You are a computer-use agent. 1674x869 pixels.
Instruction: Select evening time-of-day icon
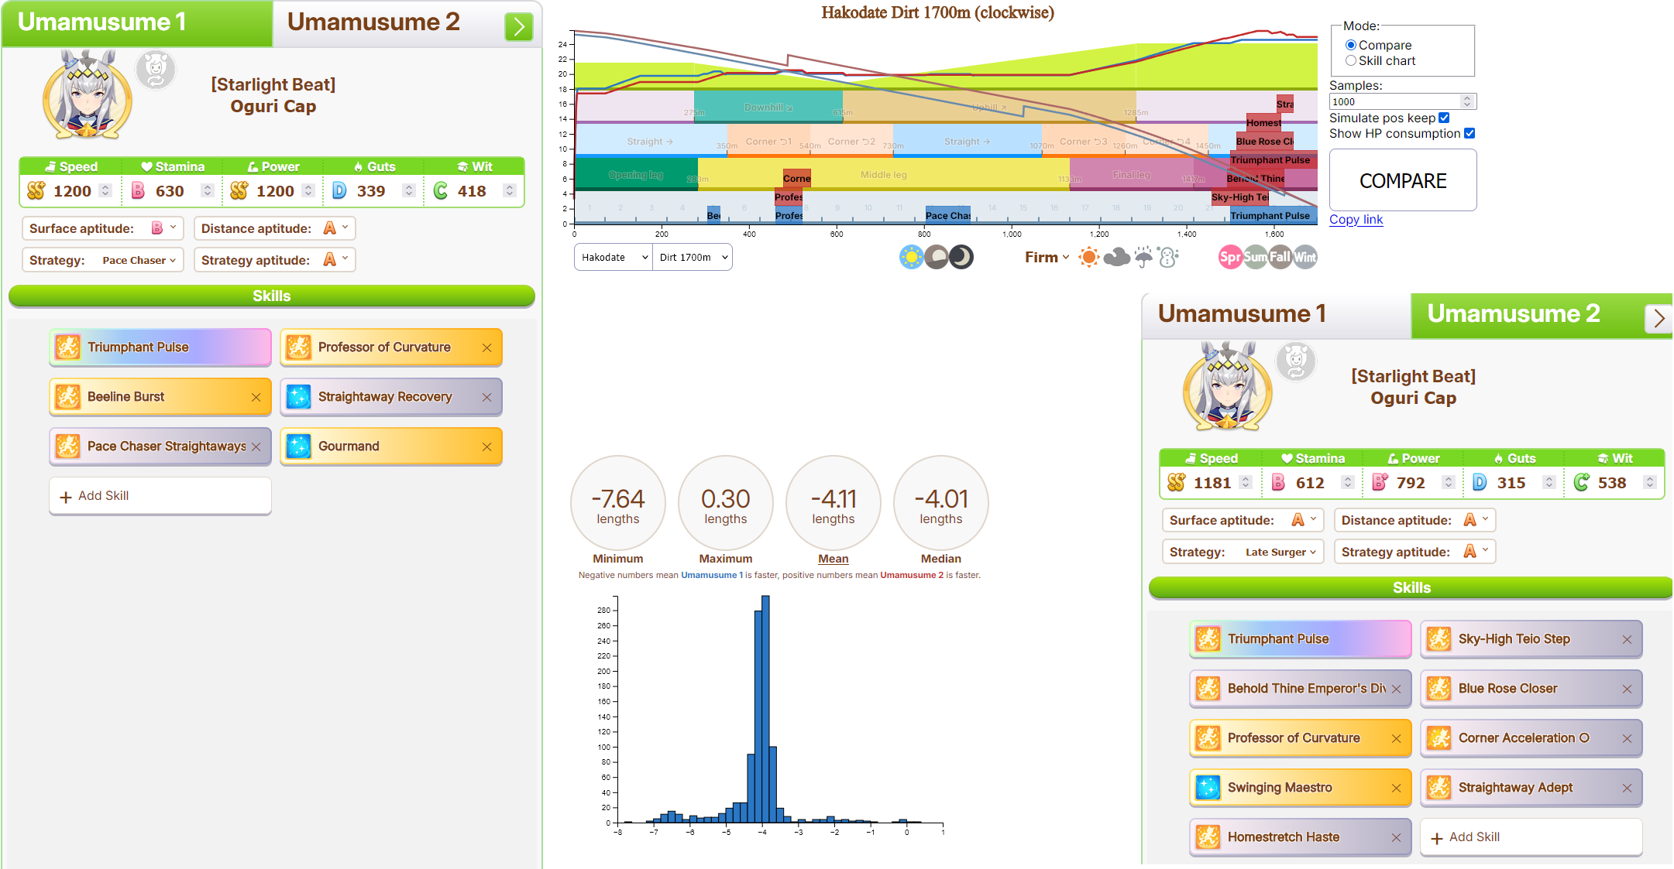click(x=937, y=257)
